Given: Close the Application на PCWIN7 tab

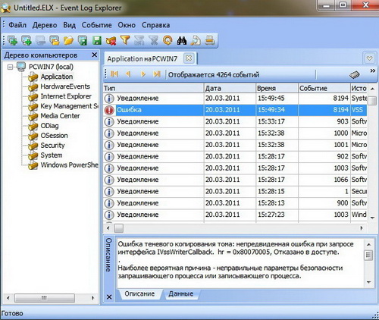Looking at the screenshot, I should click(x=189, y=58).
